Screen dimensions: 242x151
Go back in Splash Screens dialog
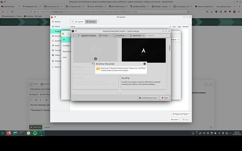[74, 35]
